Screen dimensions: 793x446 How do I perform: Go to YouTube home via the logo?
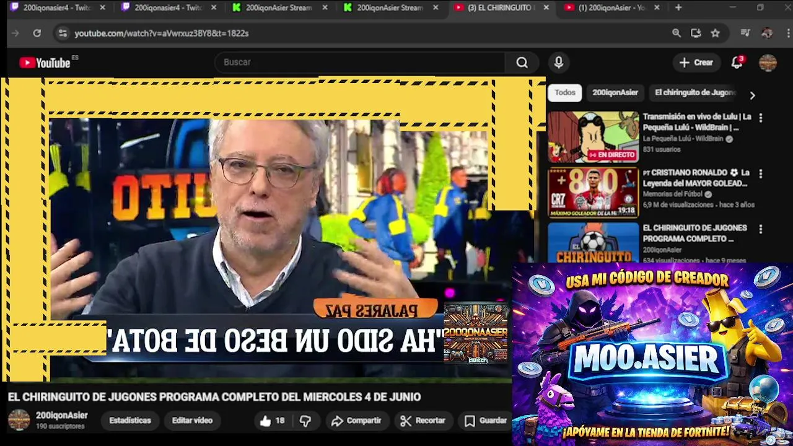coord(45,63)
